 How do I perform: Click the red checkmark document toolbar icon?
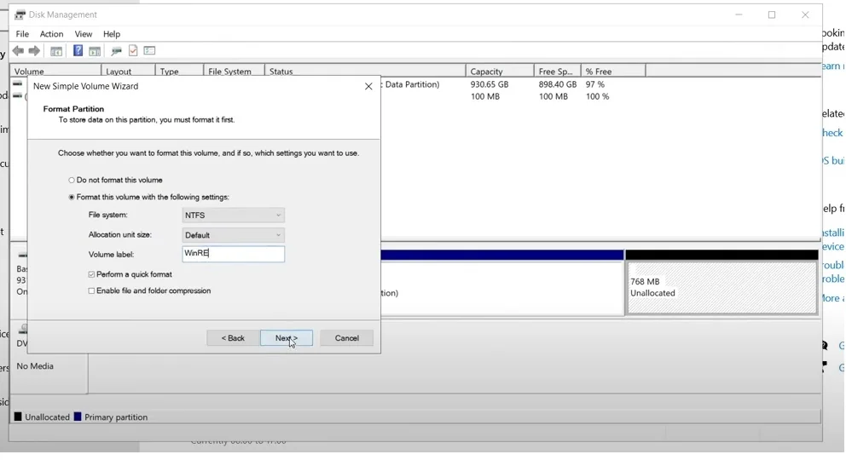(x=133, y=50)
